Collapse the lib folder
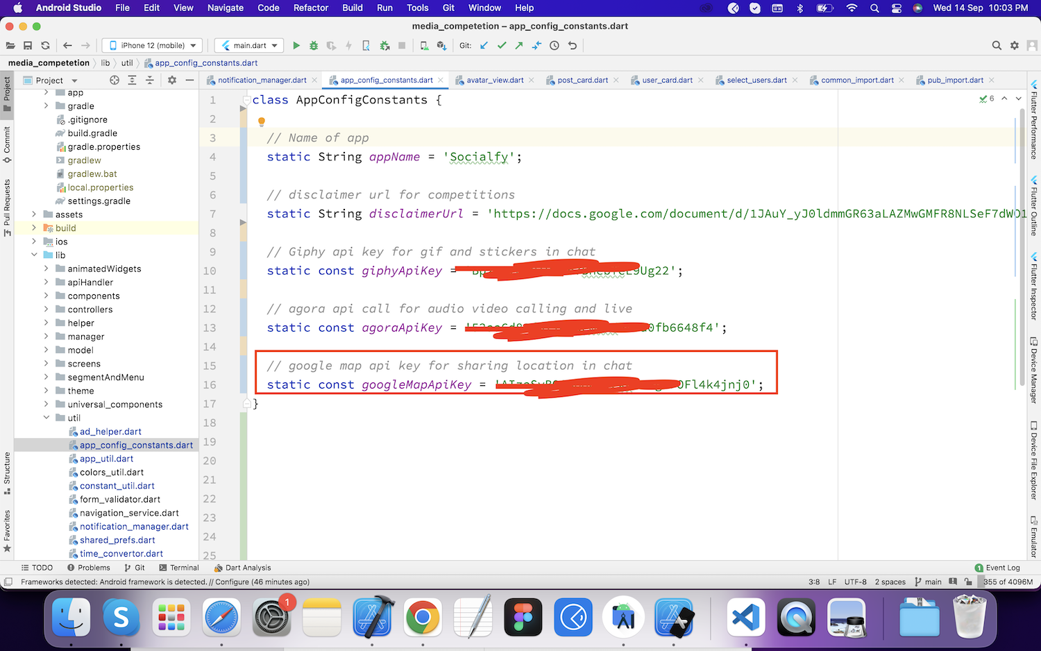The image size is (1041, 651). point(34,255)
